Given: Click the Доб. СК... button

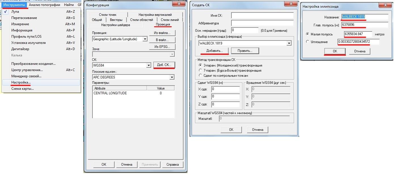Looking at the screenshot, I should [164, 65].
